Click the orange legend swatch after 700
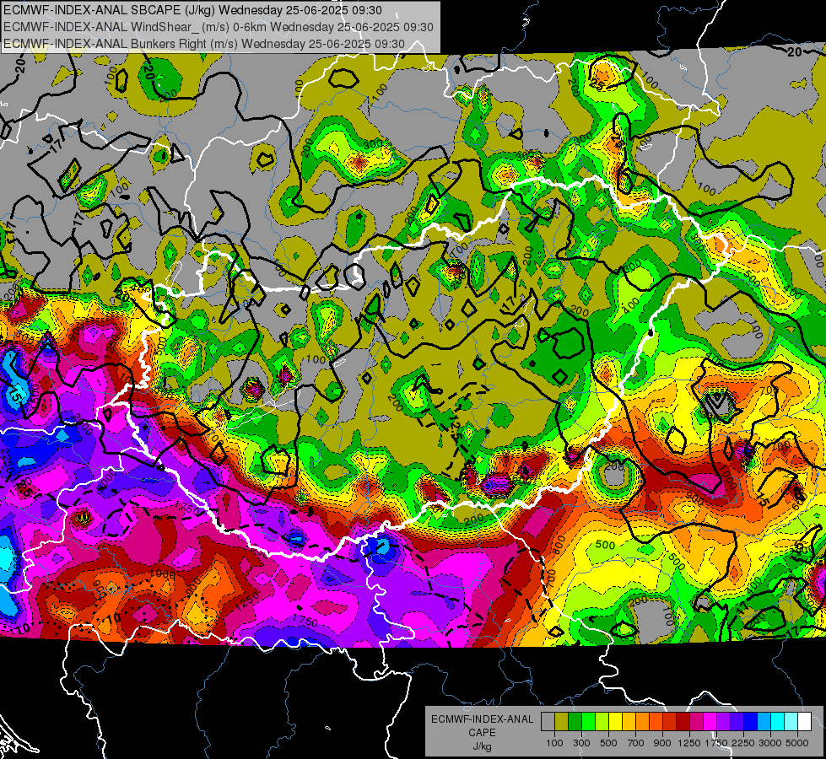Viewport: 826px width, 759px height. pyautogui.click(x=643, y=722)
